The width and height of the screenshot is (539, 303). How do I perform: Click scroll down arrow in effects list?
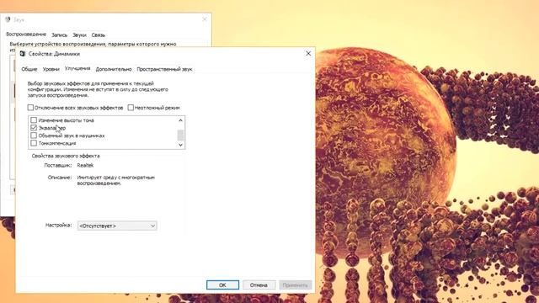(180, 145)
